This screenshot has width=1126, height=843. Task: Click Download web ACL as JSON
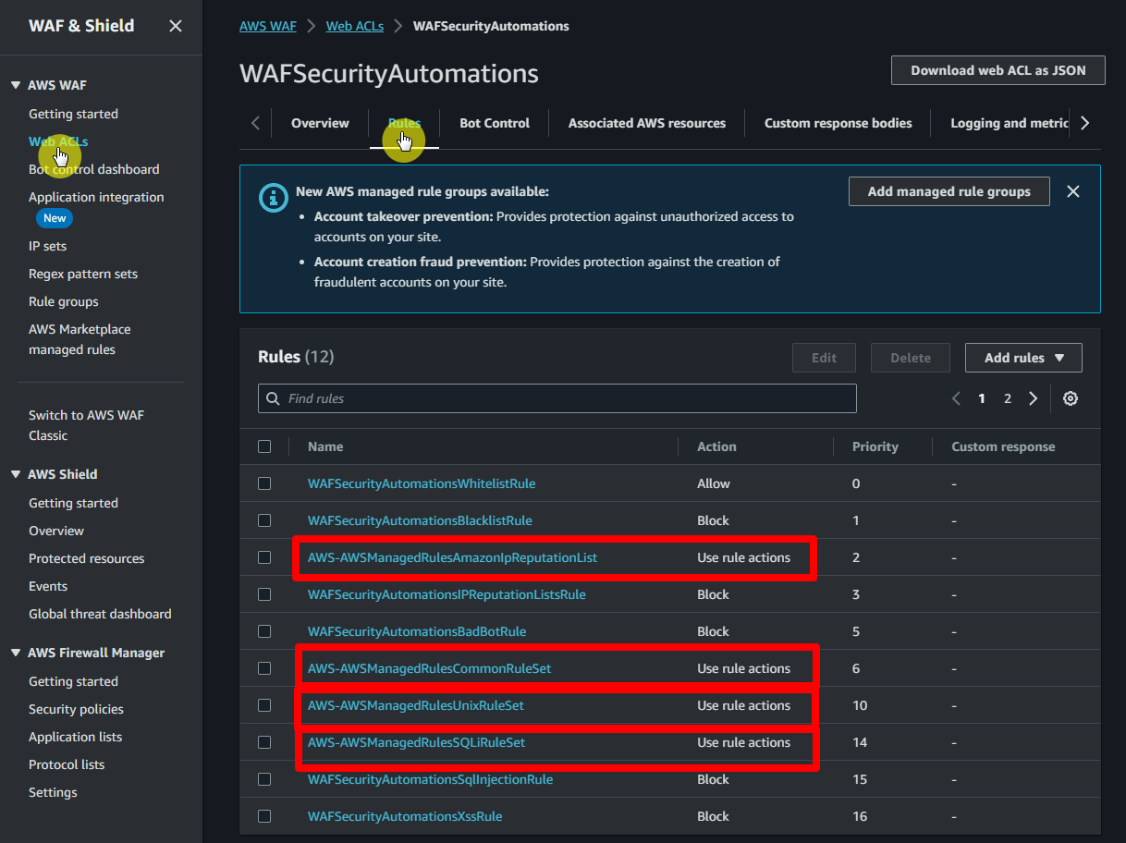[x=998, y=70]
